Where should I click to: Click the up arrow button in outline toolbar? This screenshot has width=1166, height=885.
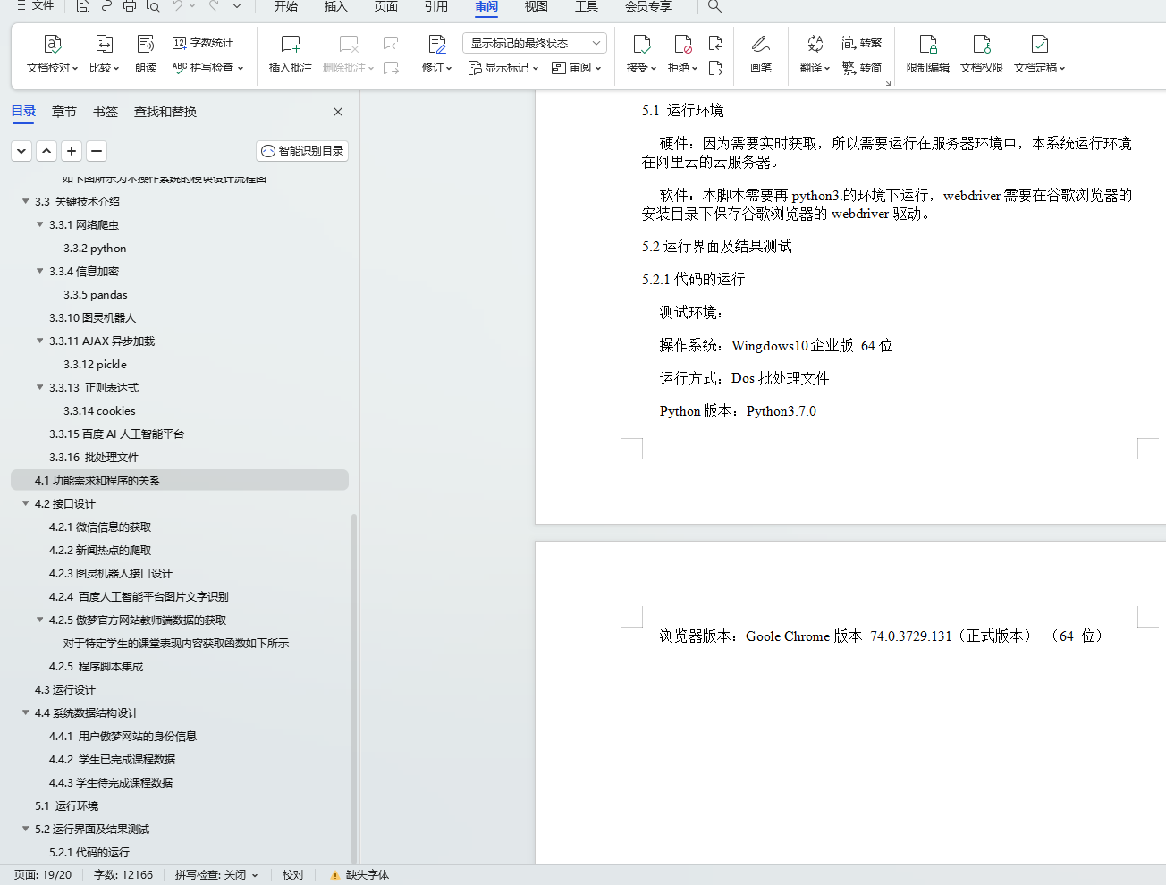46,151
